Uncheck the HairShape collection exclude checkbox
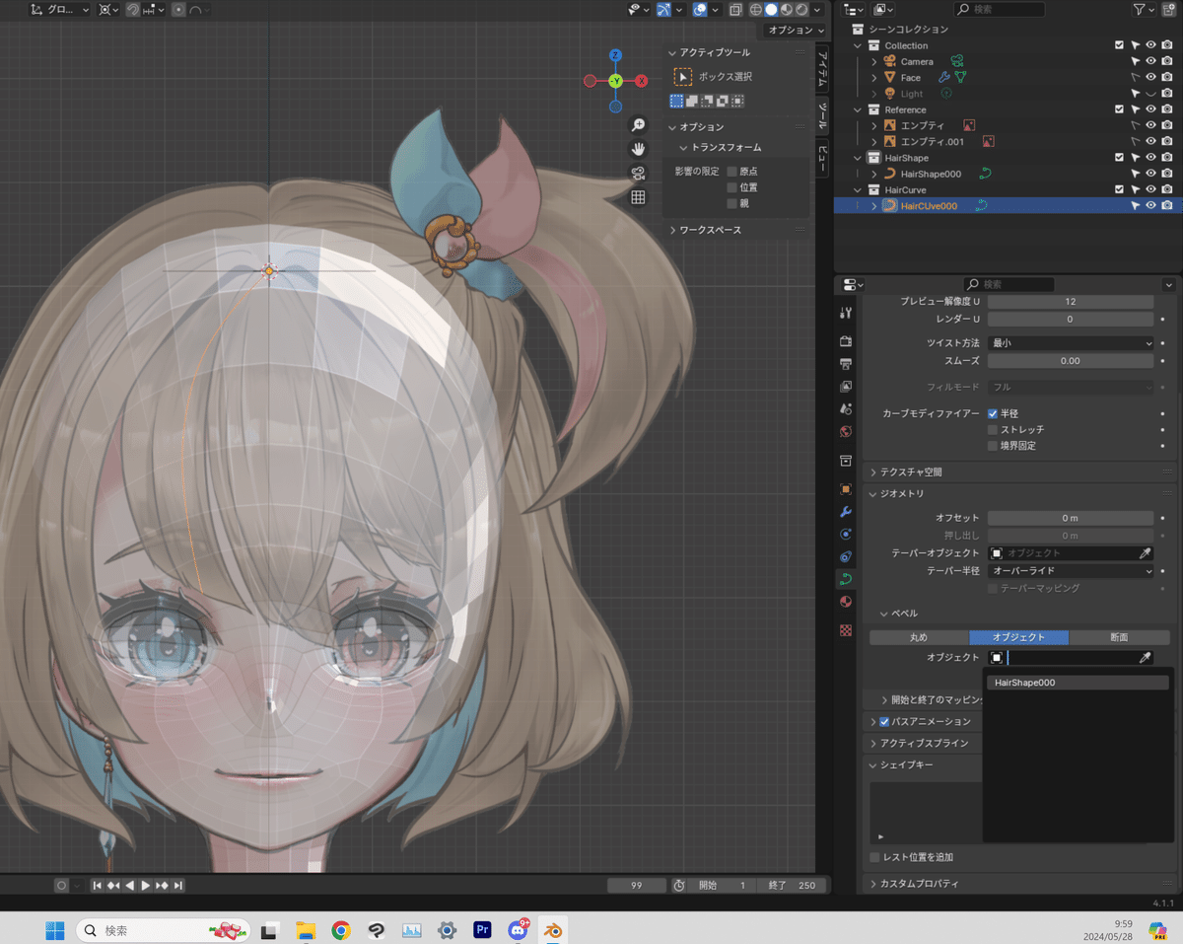The image size is (1183, 944). click(1119, 158)
